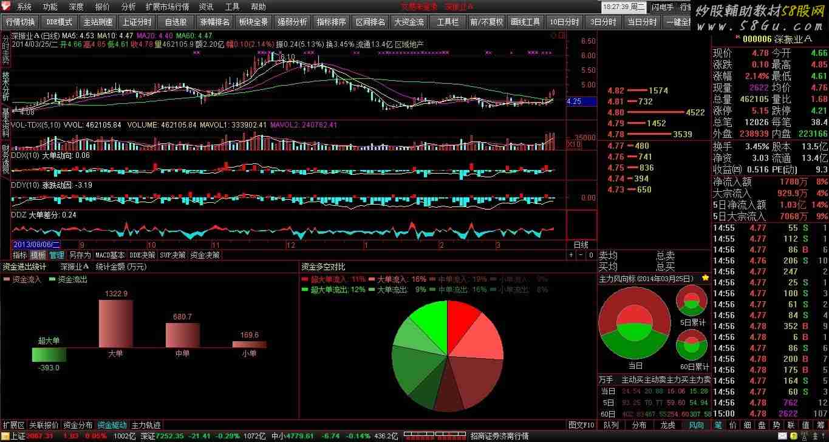829x442 pixels.
Task: Select the 资金决策 template
Action: point(205,255)
